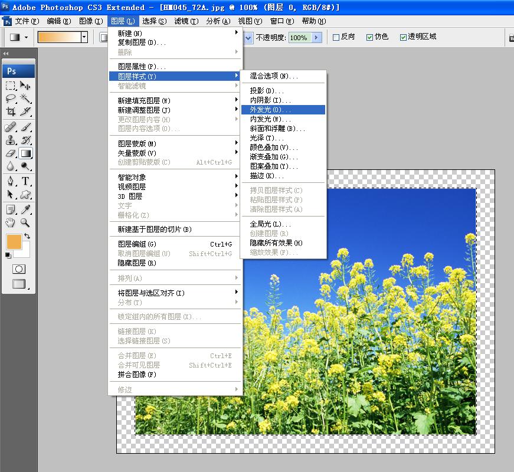Select the Eraser tool
This screenshot has width=514, height=472.
click(11, 153)
